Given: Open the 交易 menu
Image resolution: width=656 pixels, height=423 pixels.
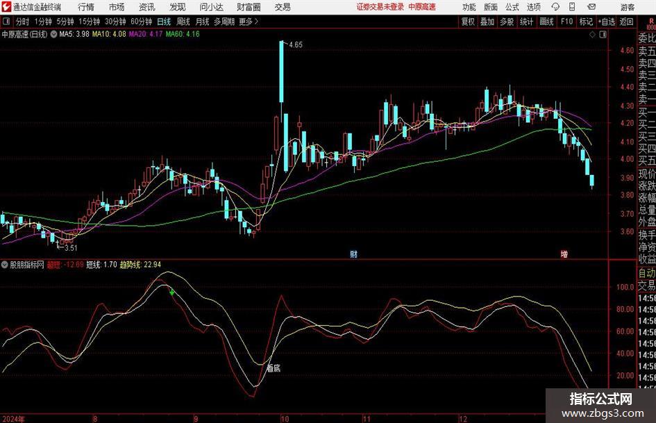Looking at the screenshot, I should tap(283, 7).
